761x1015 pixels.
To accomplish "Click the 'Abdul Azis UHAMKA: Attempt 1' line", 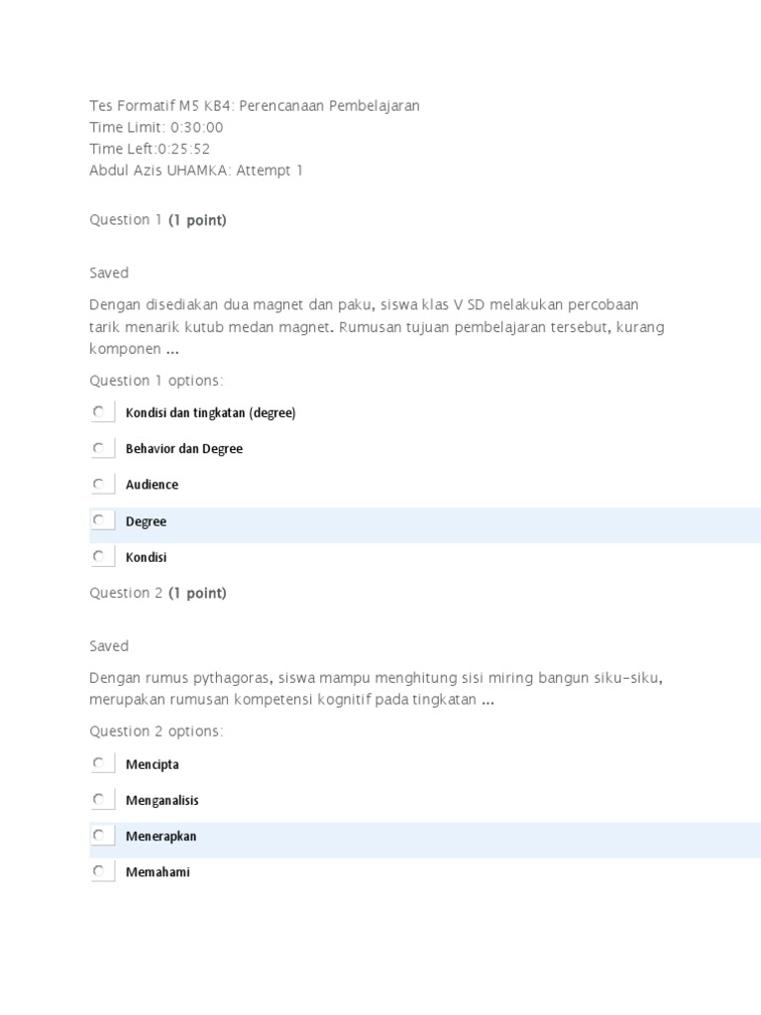I will pyautogui.click(x=196, y=170).
